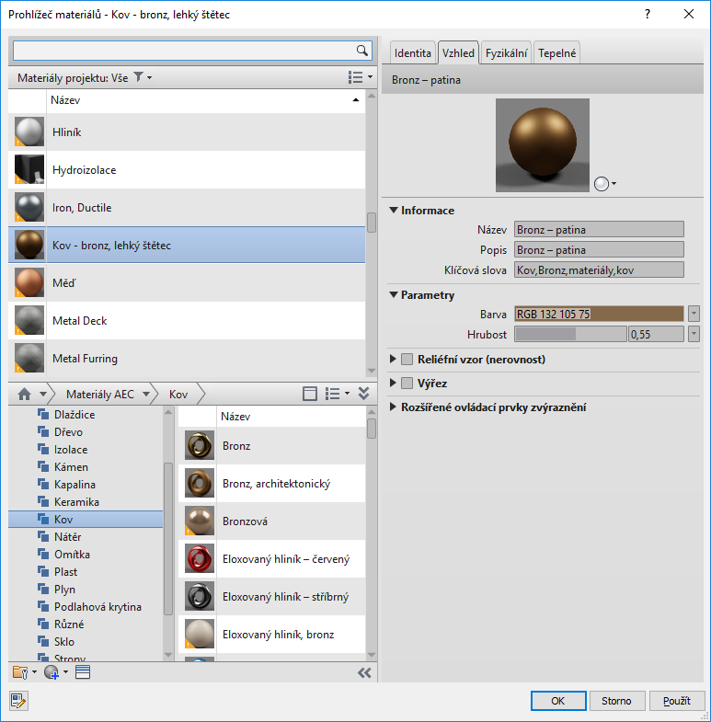This screenshot has height=722, width=711.
Task: Sort project materials by Název header
Action: tap(205, 100)
